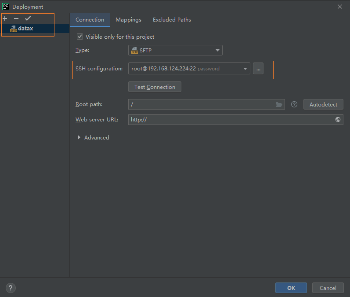
Task: Click the PyCharm logo in title bar
Action: tap(6, 7)
